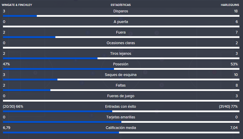The height and width of the screenshot is (139, 243).
Task: Select the Estadísticas header
Action: 120,5
